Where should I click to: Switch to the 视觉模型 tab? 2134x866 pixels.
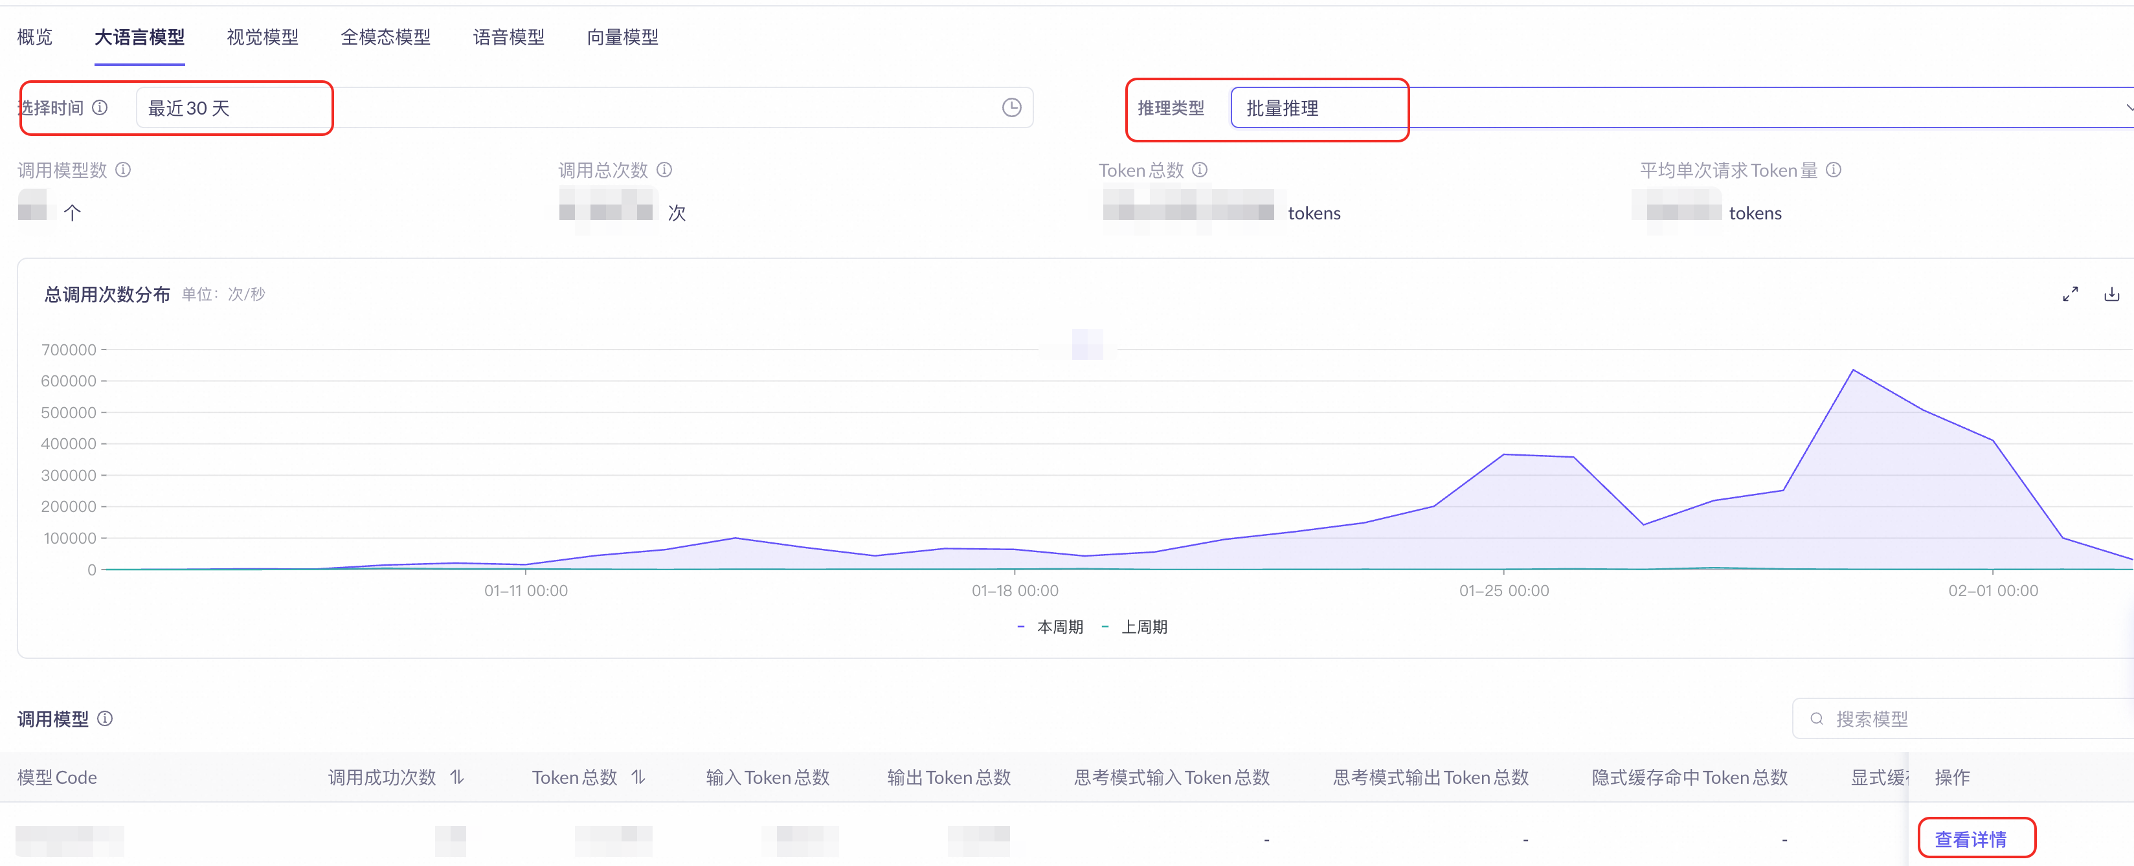pos(262,38)
